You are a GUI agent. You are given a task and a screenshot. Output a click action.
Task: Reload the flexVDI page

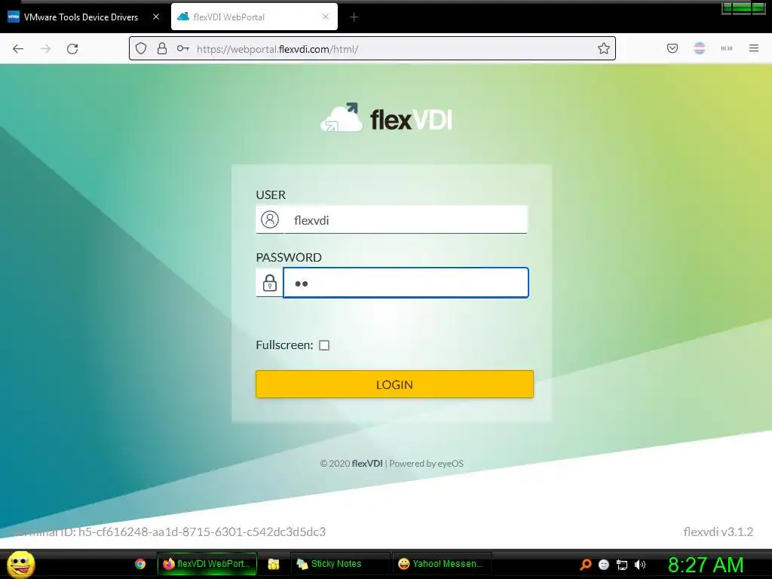[x=72, y=49]
